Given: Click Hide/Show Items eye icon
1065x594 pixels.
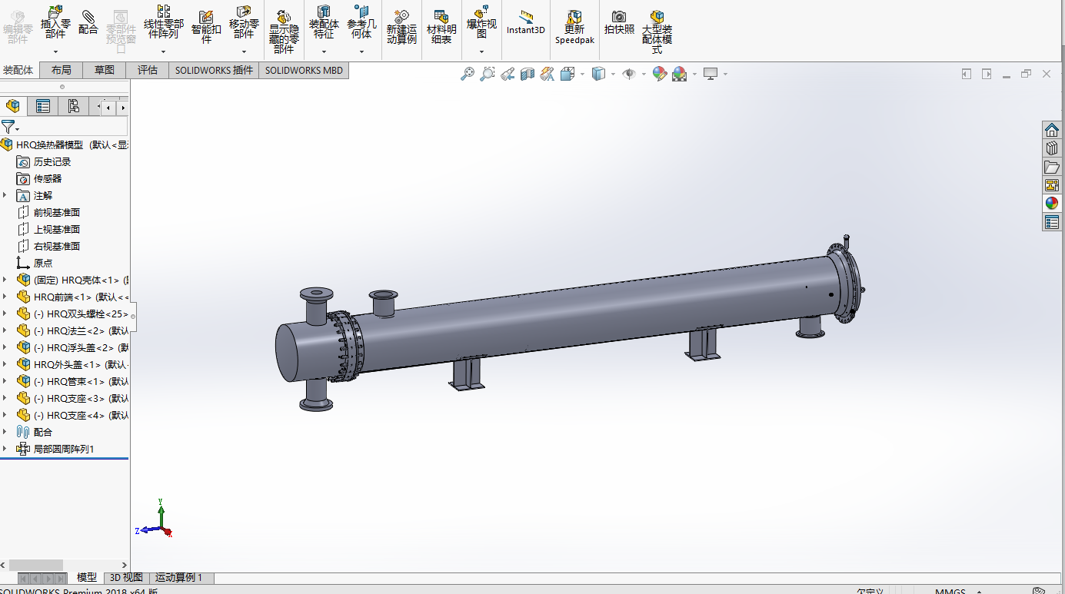Looking at the screenshot, I should [629, 74].
